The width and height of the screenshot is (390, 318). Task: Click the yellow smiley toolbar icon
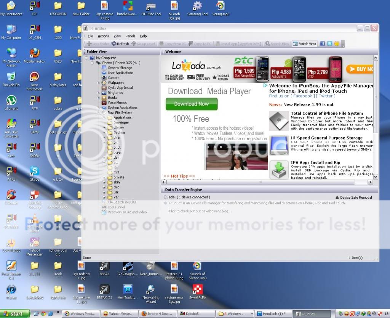click(337, 43)
